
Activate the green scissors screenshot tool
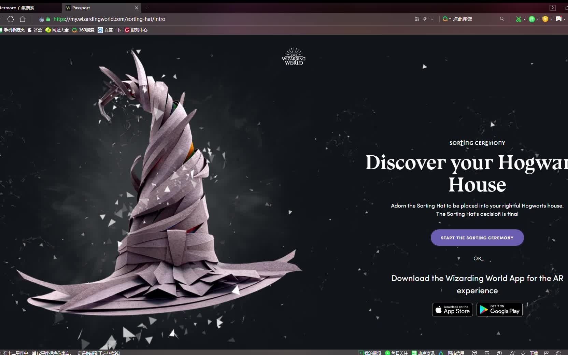tap(519, 19)
